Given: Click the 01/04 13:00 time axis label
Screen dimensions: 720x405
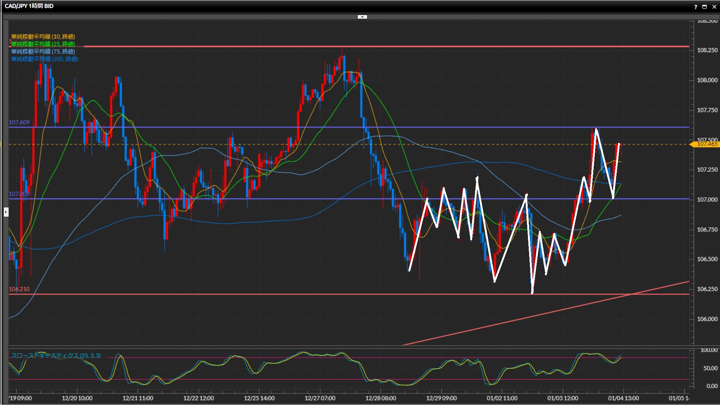Looking at the screenshot, I should pos(623,398).
